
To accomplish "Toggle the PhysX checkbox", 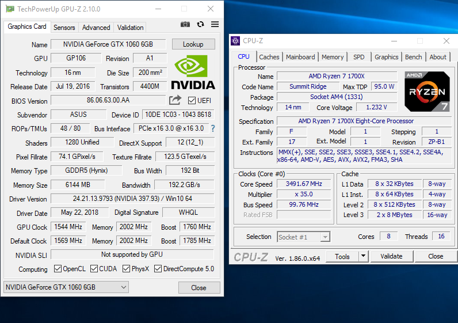I will (x=126, y=269).
